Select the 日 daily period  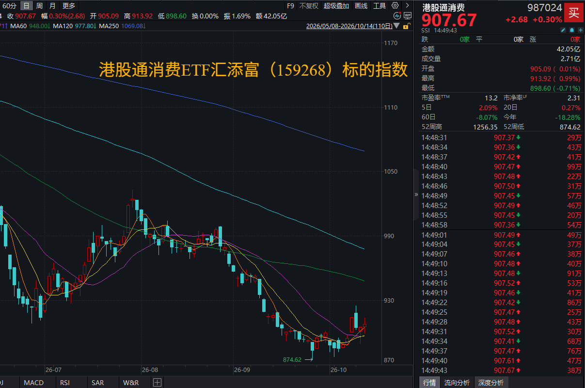(26, 6)
